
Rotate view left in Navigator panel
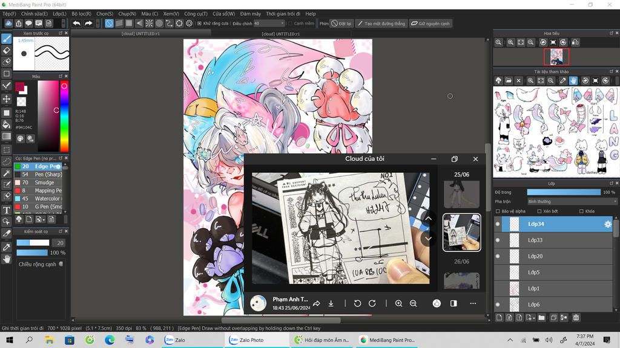(x=543, y=42)
